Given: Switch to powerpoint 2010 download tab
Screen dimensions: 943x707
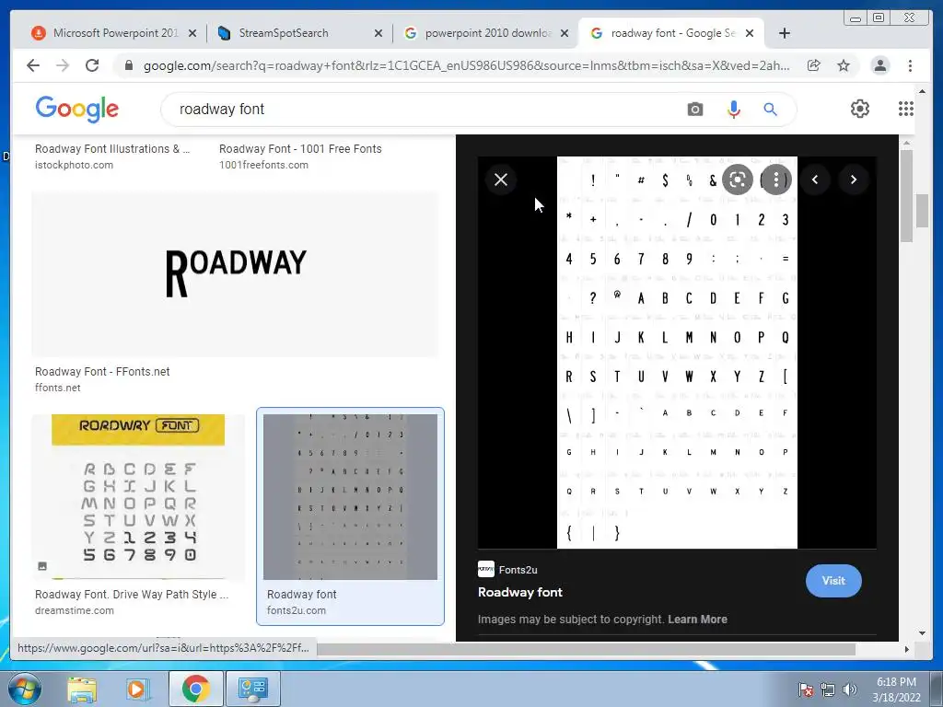Looking at the screenshot, I should click(x=488, y=33).
